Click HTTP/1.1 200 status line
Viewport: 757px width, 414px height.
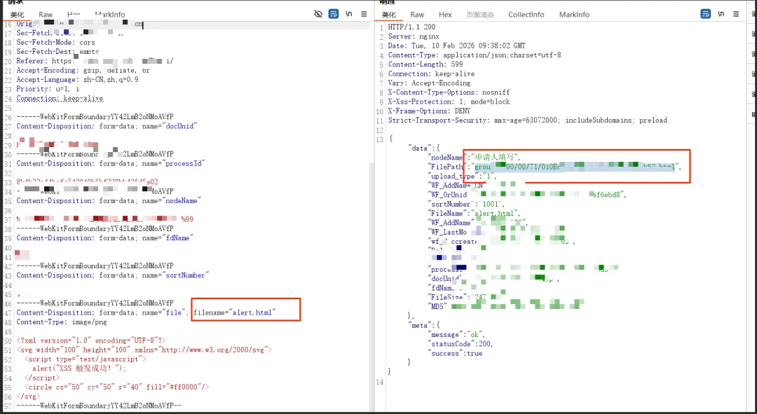[412, 27]
